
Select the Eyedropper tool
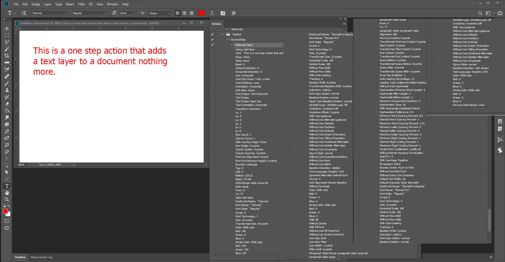7,70
